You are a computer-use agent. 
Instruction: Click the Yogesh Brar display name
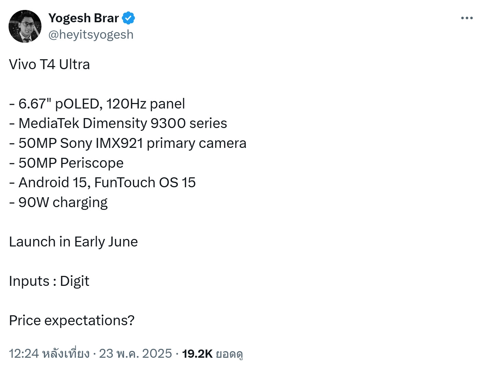[83, 18]
